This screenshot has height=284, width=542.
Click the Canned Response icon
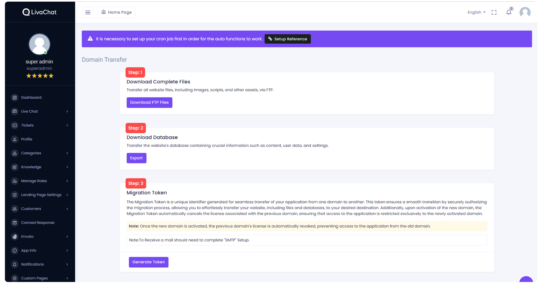click(15, 223)
